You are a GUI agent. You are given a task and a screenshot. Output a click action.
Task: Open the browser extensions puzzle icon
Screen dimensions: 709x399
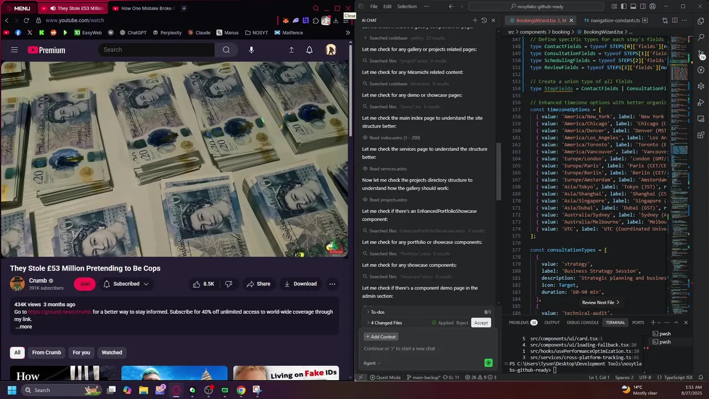[316, 21]
